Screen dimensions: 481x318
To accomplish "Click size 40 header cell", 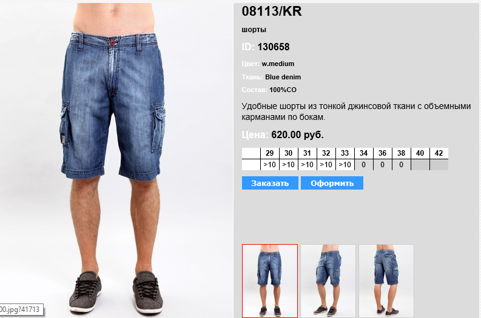I will [x=420, y=153].
